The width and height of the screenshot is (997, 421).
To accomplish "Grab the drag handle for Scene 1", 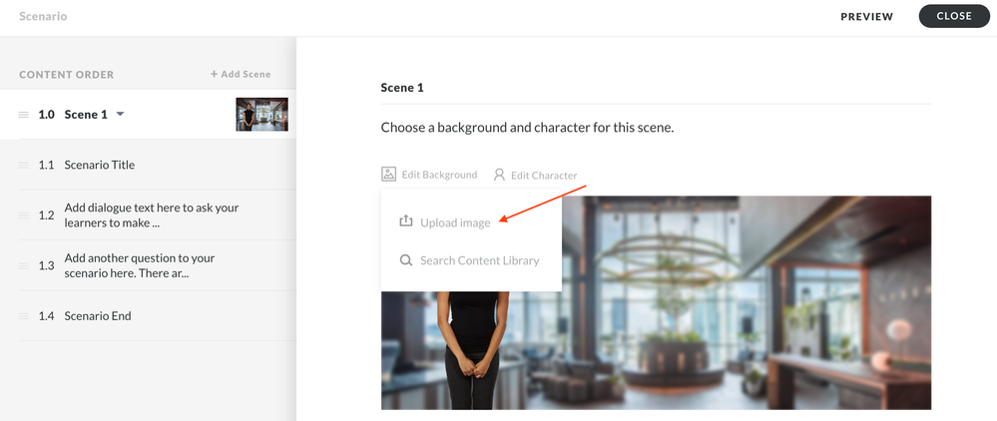I will [24, 115].
